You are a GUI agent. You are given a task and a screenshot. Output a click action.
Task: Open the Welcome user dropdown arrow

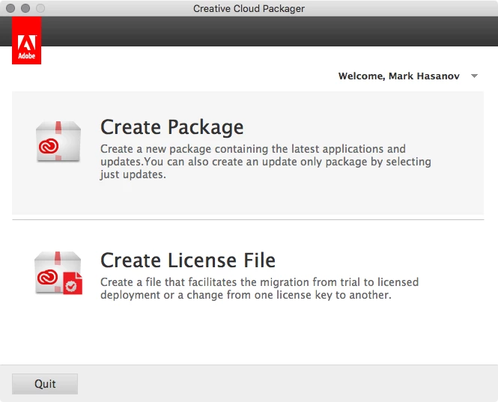tap(474, 76)
